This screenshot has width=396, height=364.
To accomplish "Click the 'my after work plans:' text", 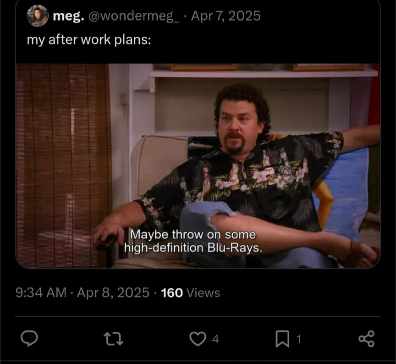I will [89, 40].
